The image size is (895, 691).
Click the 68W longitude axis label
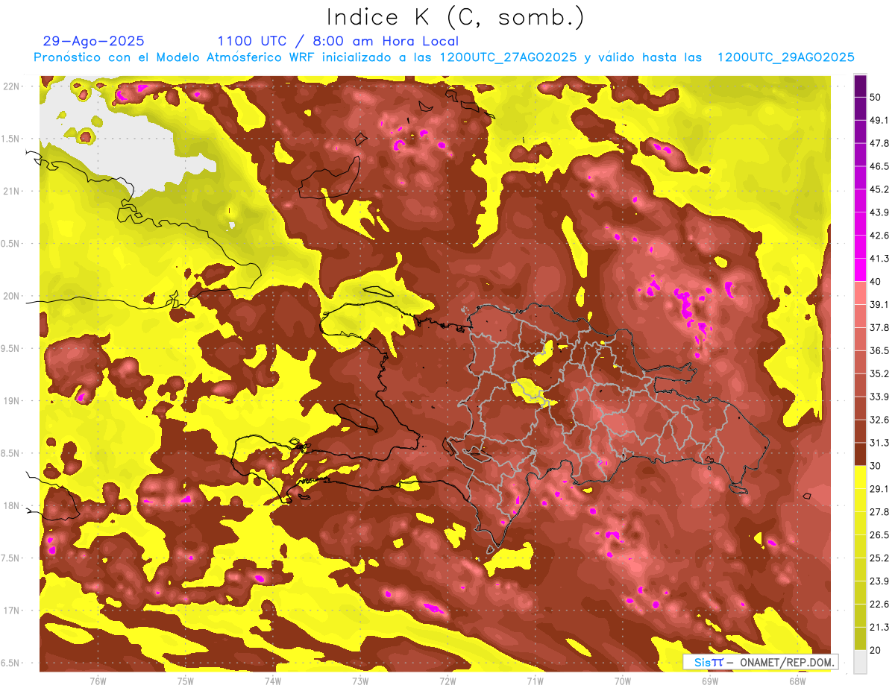tap(797, 681)
